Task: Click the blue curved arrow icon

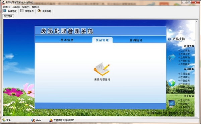Action: pos(172,57)
